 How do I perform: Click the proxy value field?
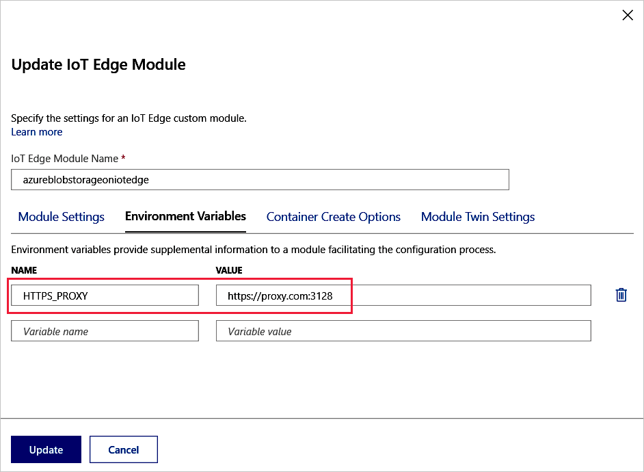(x=403, y=295)
